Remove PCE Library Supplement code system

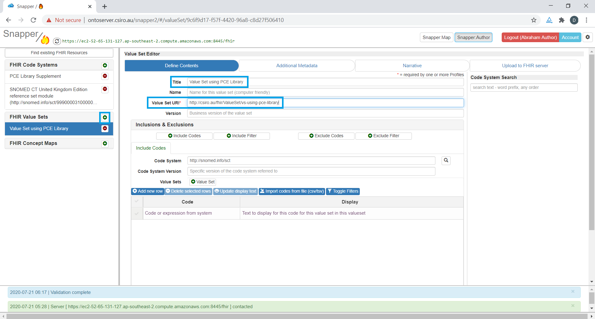pyautogui.click(x=105, y=76)
